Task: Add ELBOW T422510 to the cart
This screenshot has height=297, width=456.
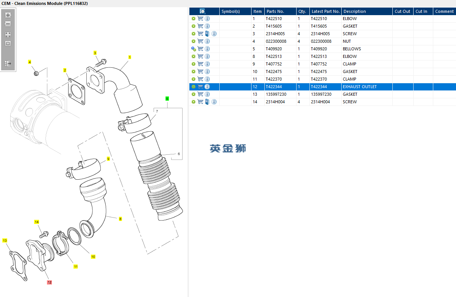Action: click(x=200, y=19)
